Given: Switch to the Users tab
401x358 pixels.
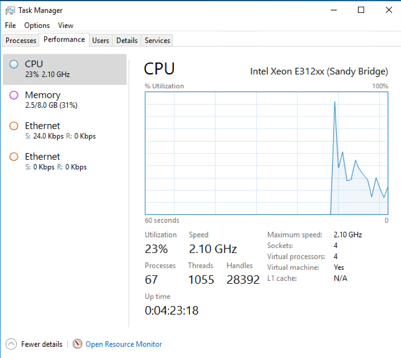Looking at the screenshot, I should coord(101,40).
